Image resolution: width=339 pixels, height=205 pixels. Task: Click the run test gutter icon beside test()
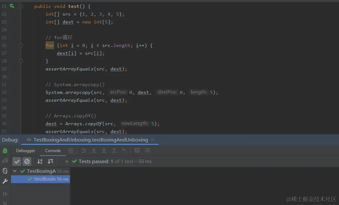tap(12, 6)
